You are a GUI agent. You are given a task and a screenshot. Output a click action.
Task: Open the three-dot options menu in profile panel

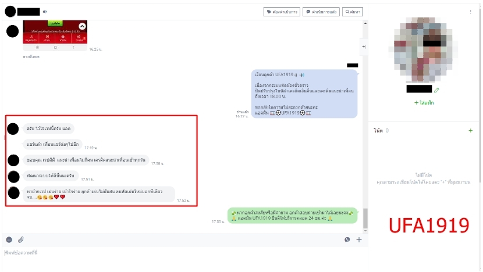[x=471, y=11]
